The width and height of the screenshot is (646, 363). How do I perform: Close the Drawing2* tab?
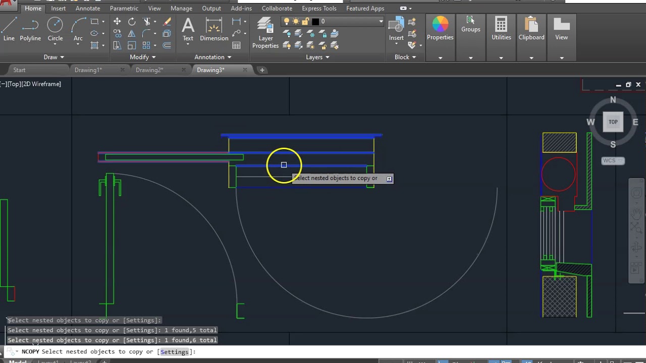click(x=183, y=70)
